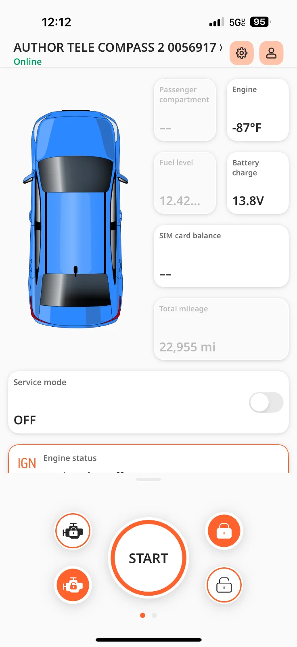Expand the Engine status card
This screenshot has width=297, height=647.
[148, 460]
